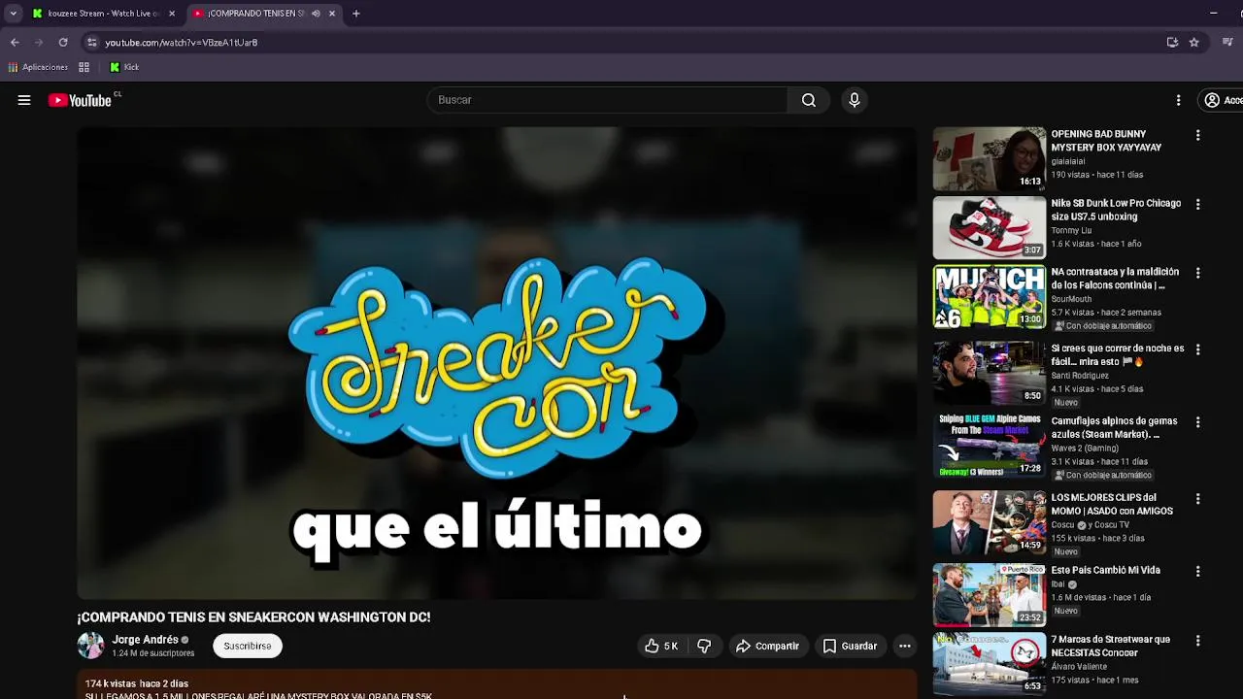Open options for Bad Bunny mystery box video

pos(1197,135)
